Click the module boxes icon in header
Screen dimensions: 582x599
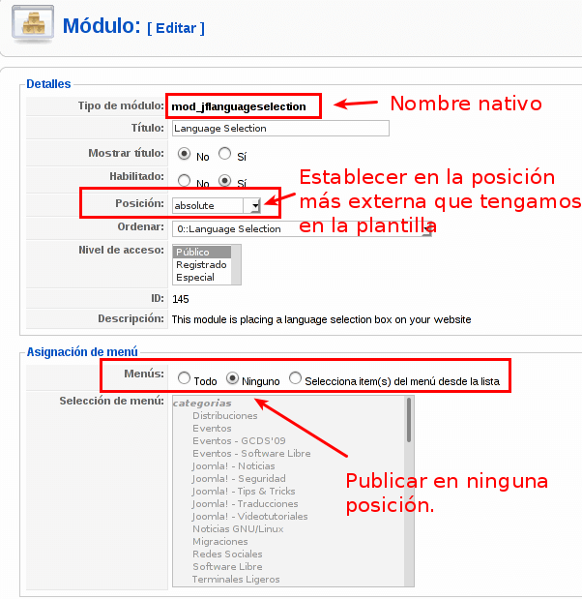tap(33, 23)
